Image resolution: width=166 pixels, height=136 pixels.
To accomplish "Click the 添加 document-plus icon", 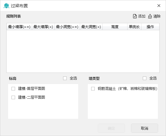I will point(135,16).
